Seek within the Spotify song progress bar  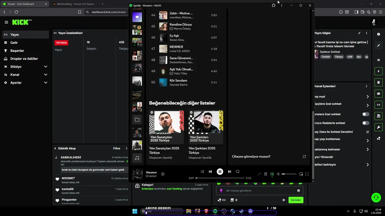tap(220, 178)
